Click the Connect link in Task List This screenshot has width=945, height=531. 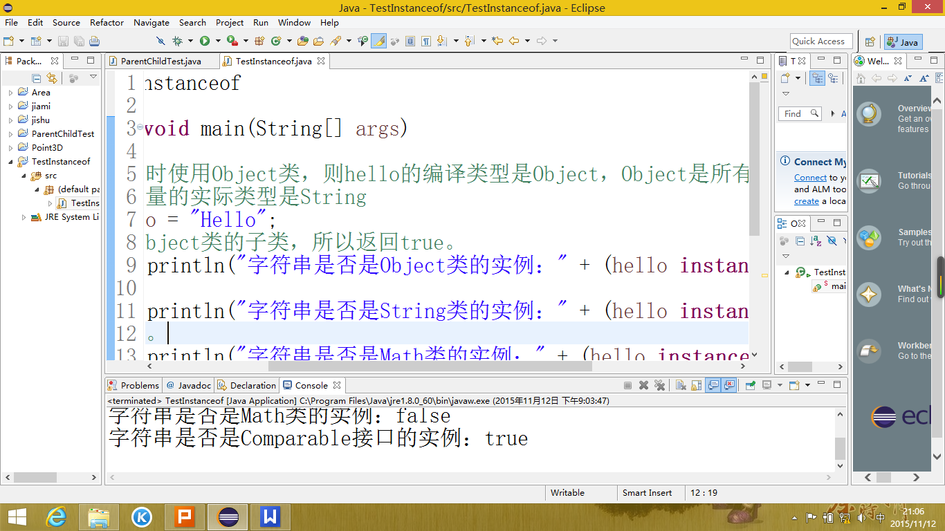coord(810,178)
